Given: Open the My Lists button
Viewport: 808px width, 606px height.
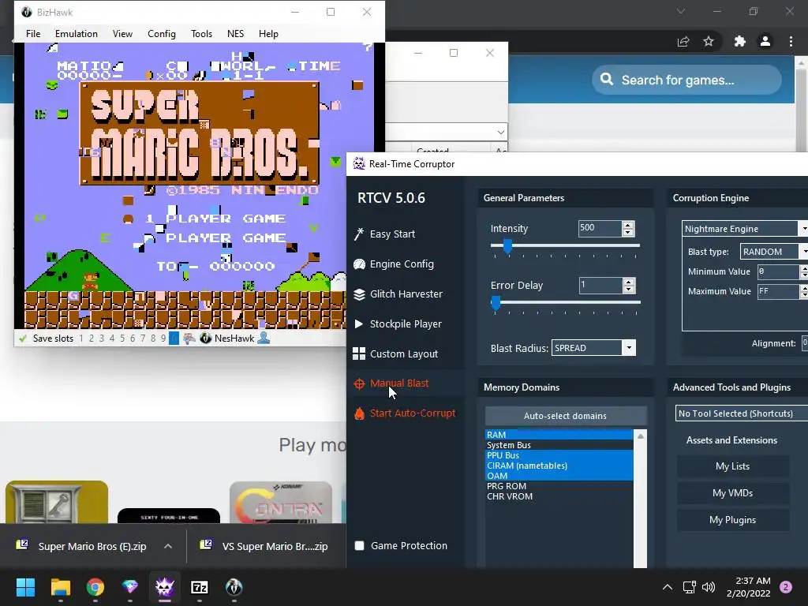Looking at the screenshot, I should [733, 466].
